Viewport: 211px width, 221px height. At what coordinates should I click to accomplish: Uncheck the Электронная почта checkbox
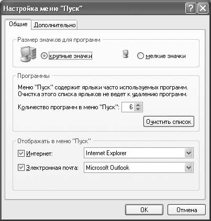21,168
